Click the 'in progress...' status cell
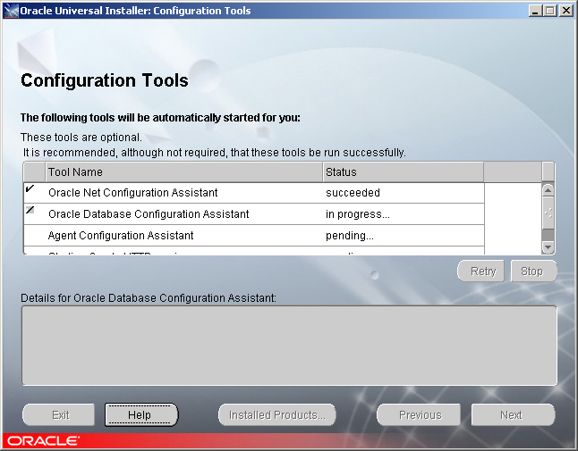 point(404,214)
